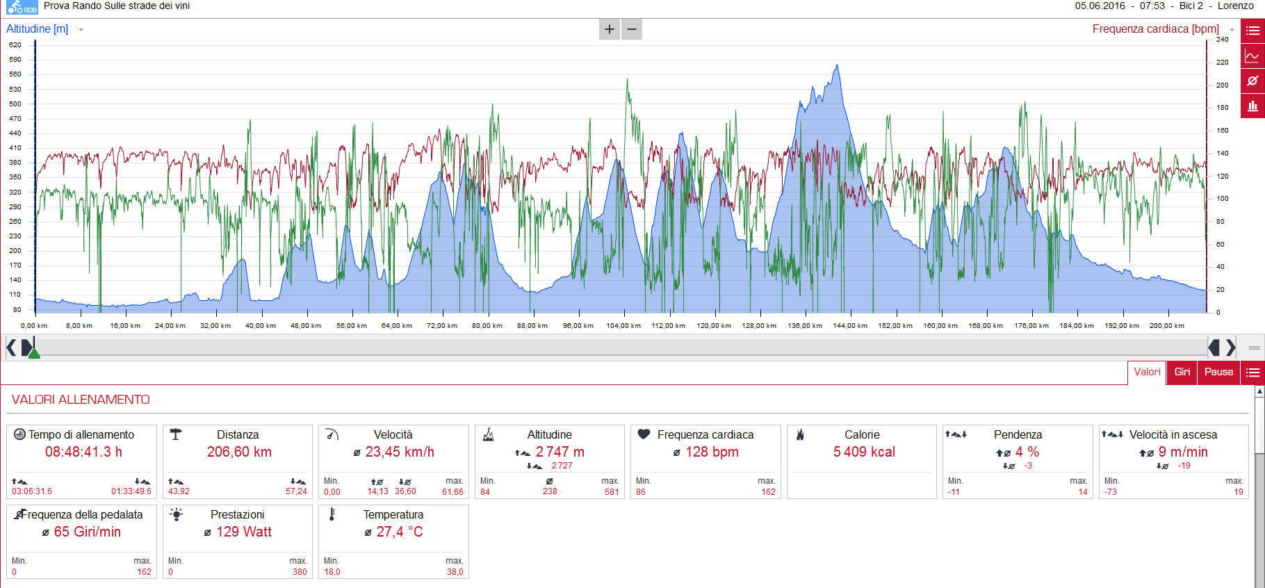
Task: Open the values list menu beside Pause
Action: (1252, 373)
